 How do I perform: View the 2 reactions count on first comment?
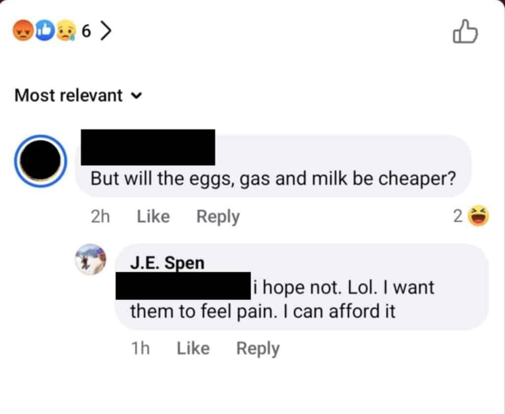pos(458,216)
